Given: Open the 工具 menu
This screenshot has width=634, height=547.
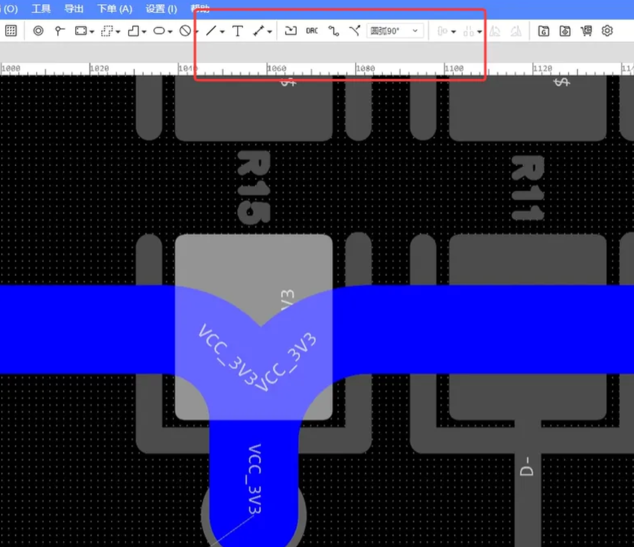Looking at the screenshot, I should (41, 9).
